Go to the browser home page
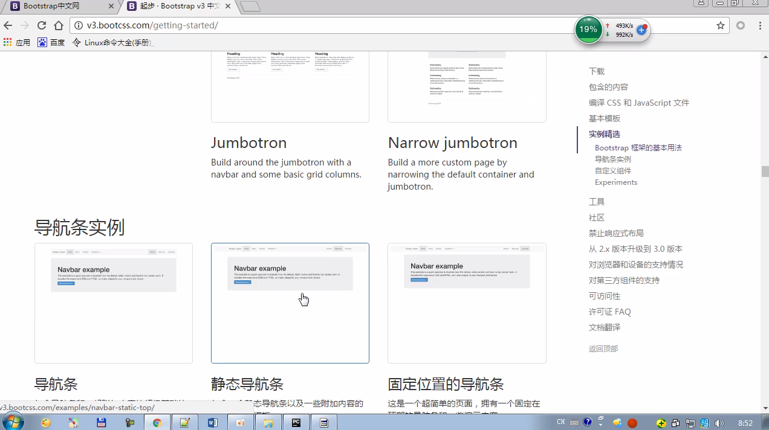Viewport: 769px width, 430px height. click(x=59, y=25)
